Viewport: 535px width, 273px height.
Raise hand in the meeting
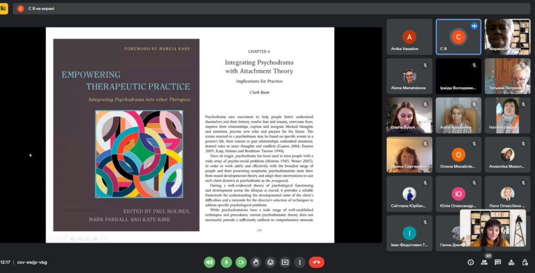coord(255,262)
